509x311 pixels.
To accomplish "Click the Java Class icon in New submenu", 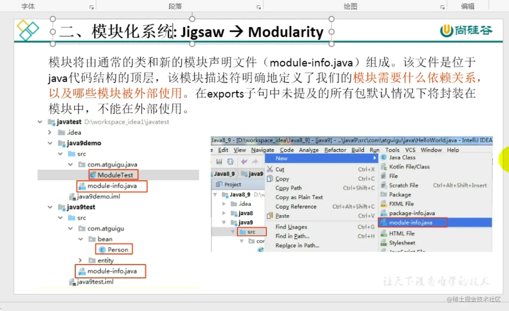I will click(383, 157).
